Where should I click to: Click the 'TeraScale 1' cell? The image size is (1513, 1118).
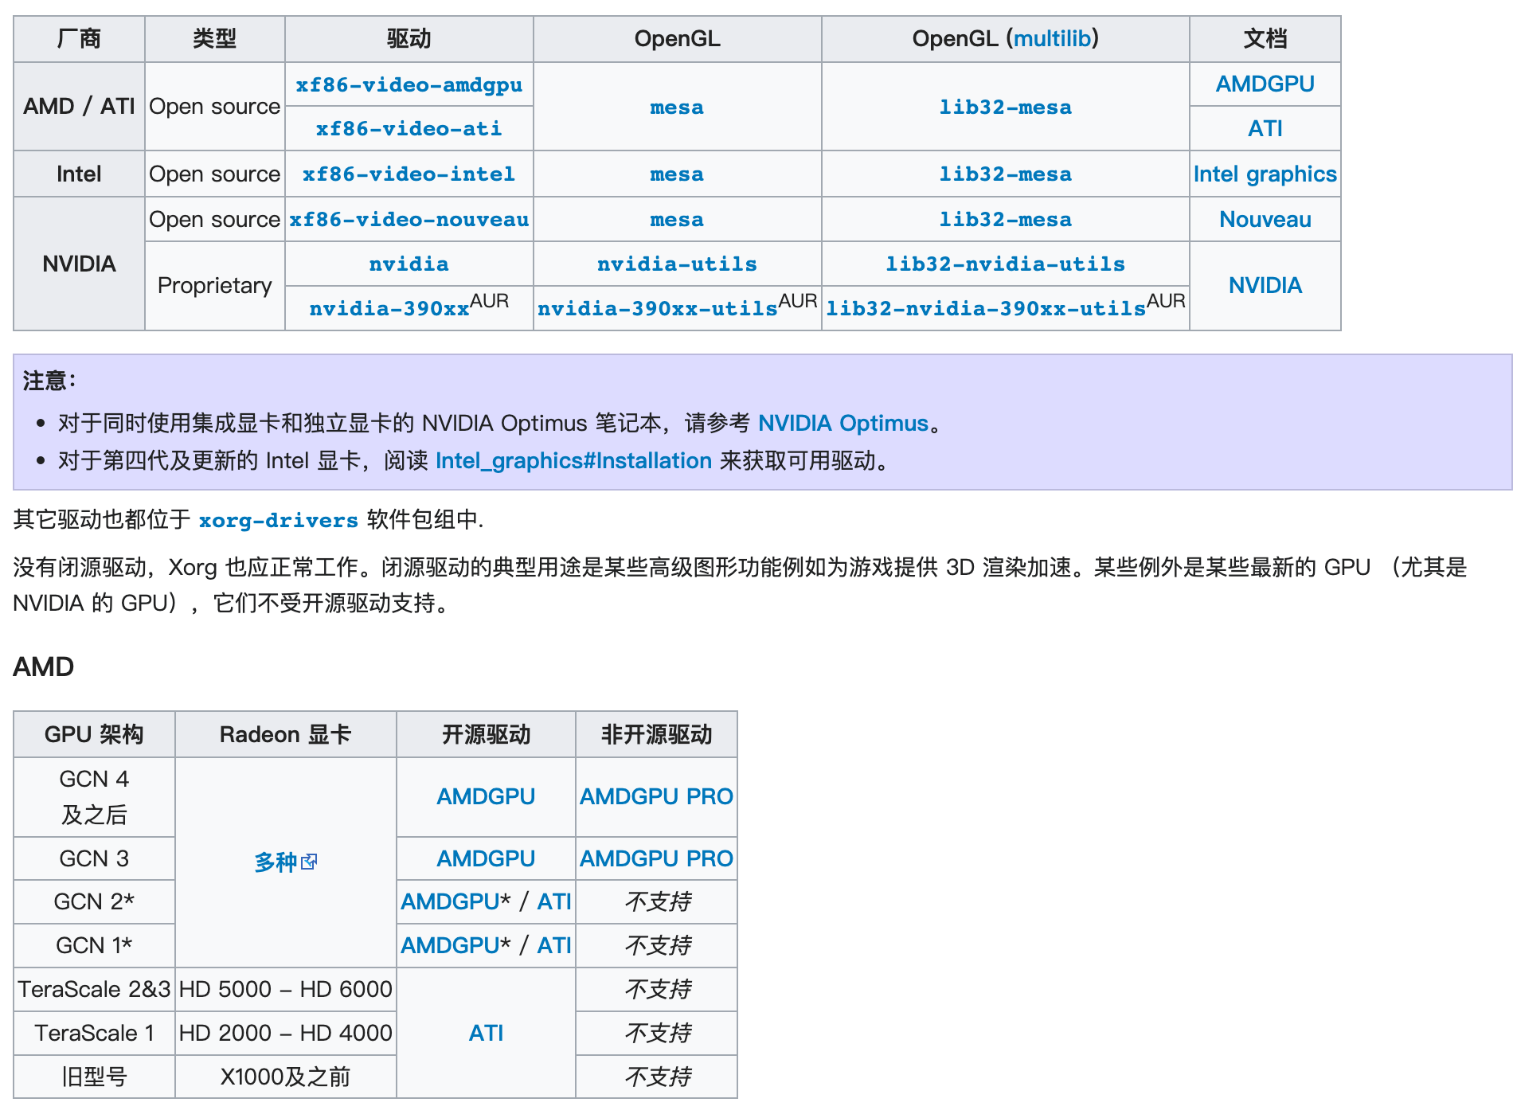click(x=94, y=1033)
